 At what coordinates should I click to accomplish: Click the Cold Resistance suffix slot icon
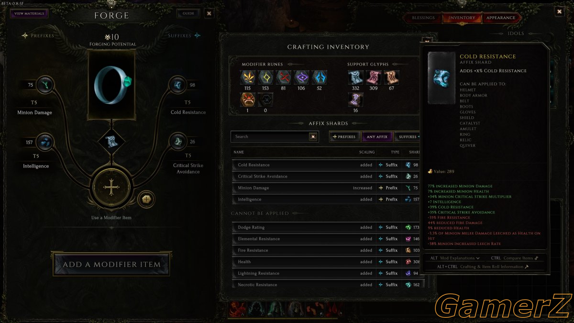click(177, 85)
